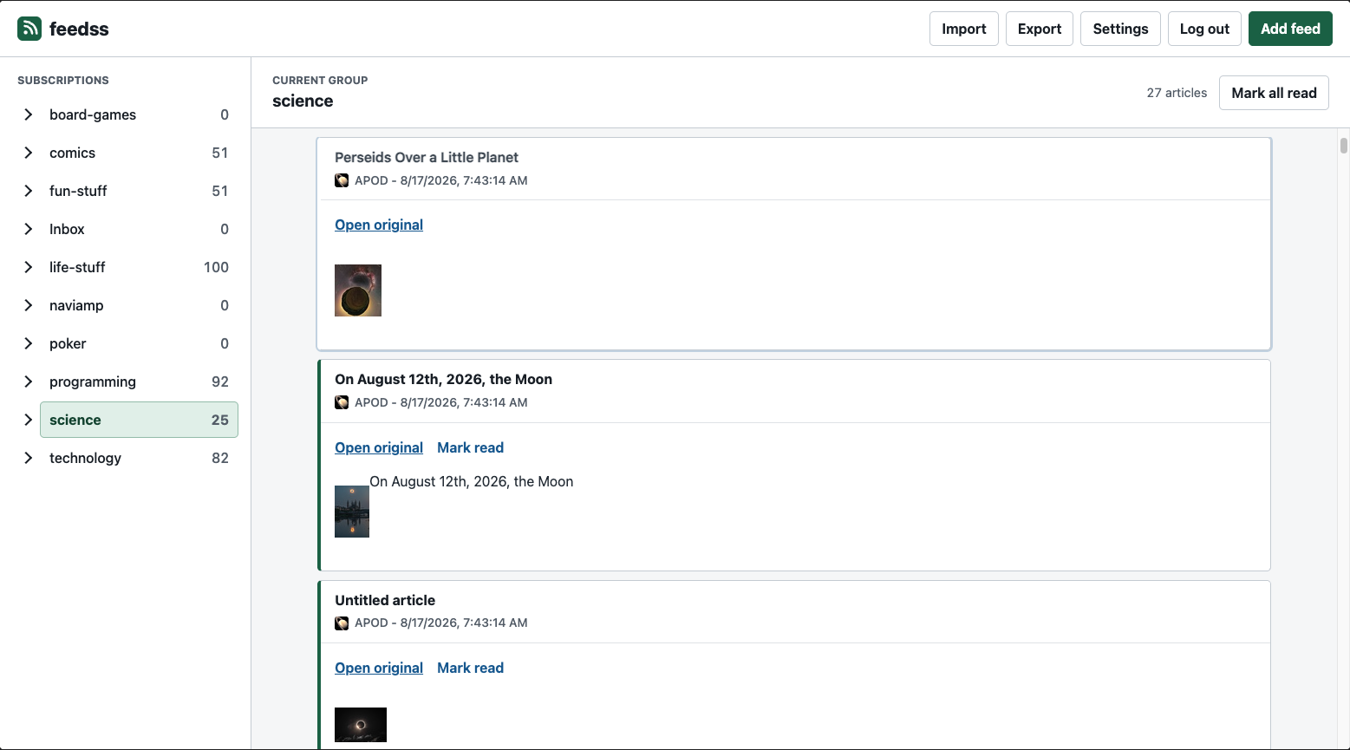Click the science heading under Current Group

pos(303,101)
